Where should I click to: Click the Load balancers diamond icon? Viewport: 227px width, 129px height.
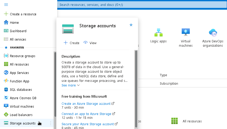[6, 115]
